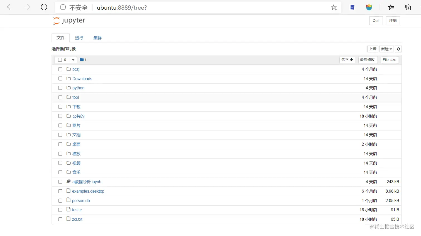Click the 8.98 kB size value
Screen dimensions: 421x236
pyautogui.click(x=392, y=191)
